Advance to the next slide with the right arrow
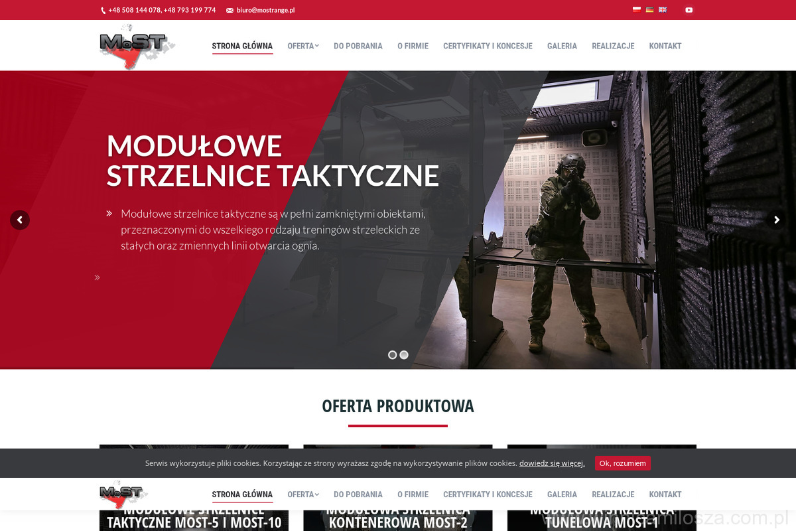Viewport: 796px width, 531px height. (x=777, y=220)
